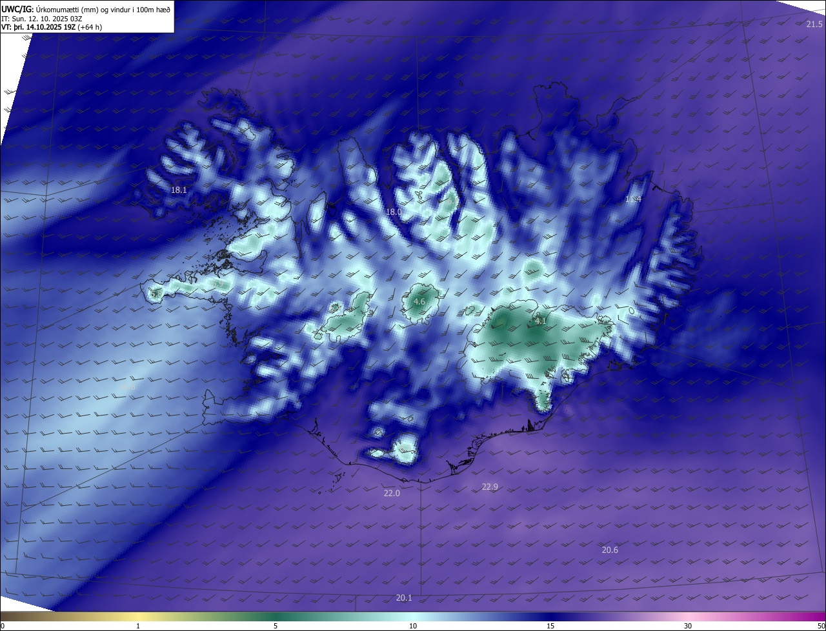
Task: Click the 1 label on the color scale
Action: coord(138,626)
